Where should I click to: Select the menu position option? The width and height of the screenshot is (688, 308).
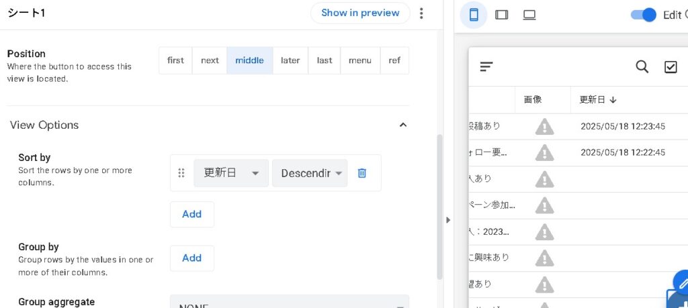(x=360, y=60)
